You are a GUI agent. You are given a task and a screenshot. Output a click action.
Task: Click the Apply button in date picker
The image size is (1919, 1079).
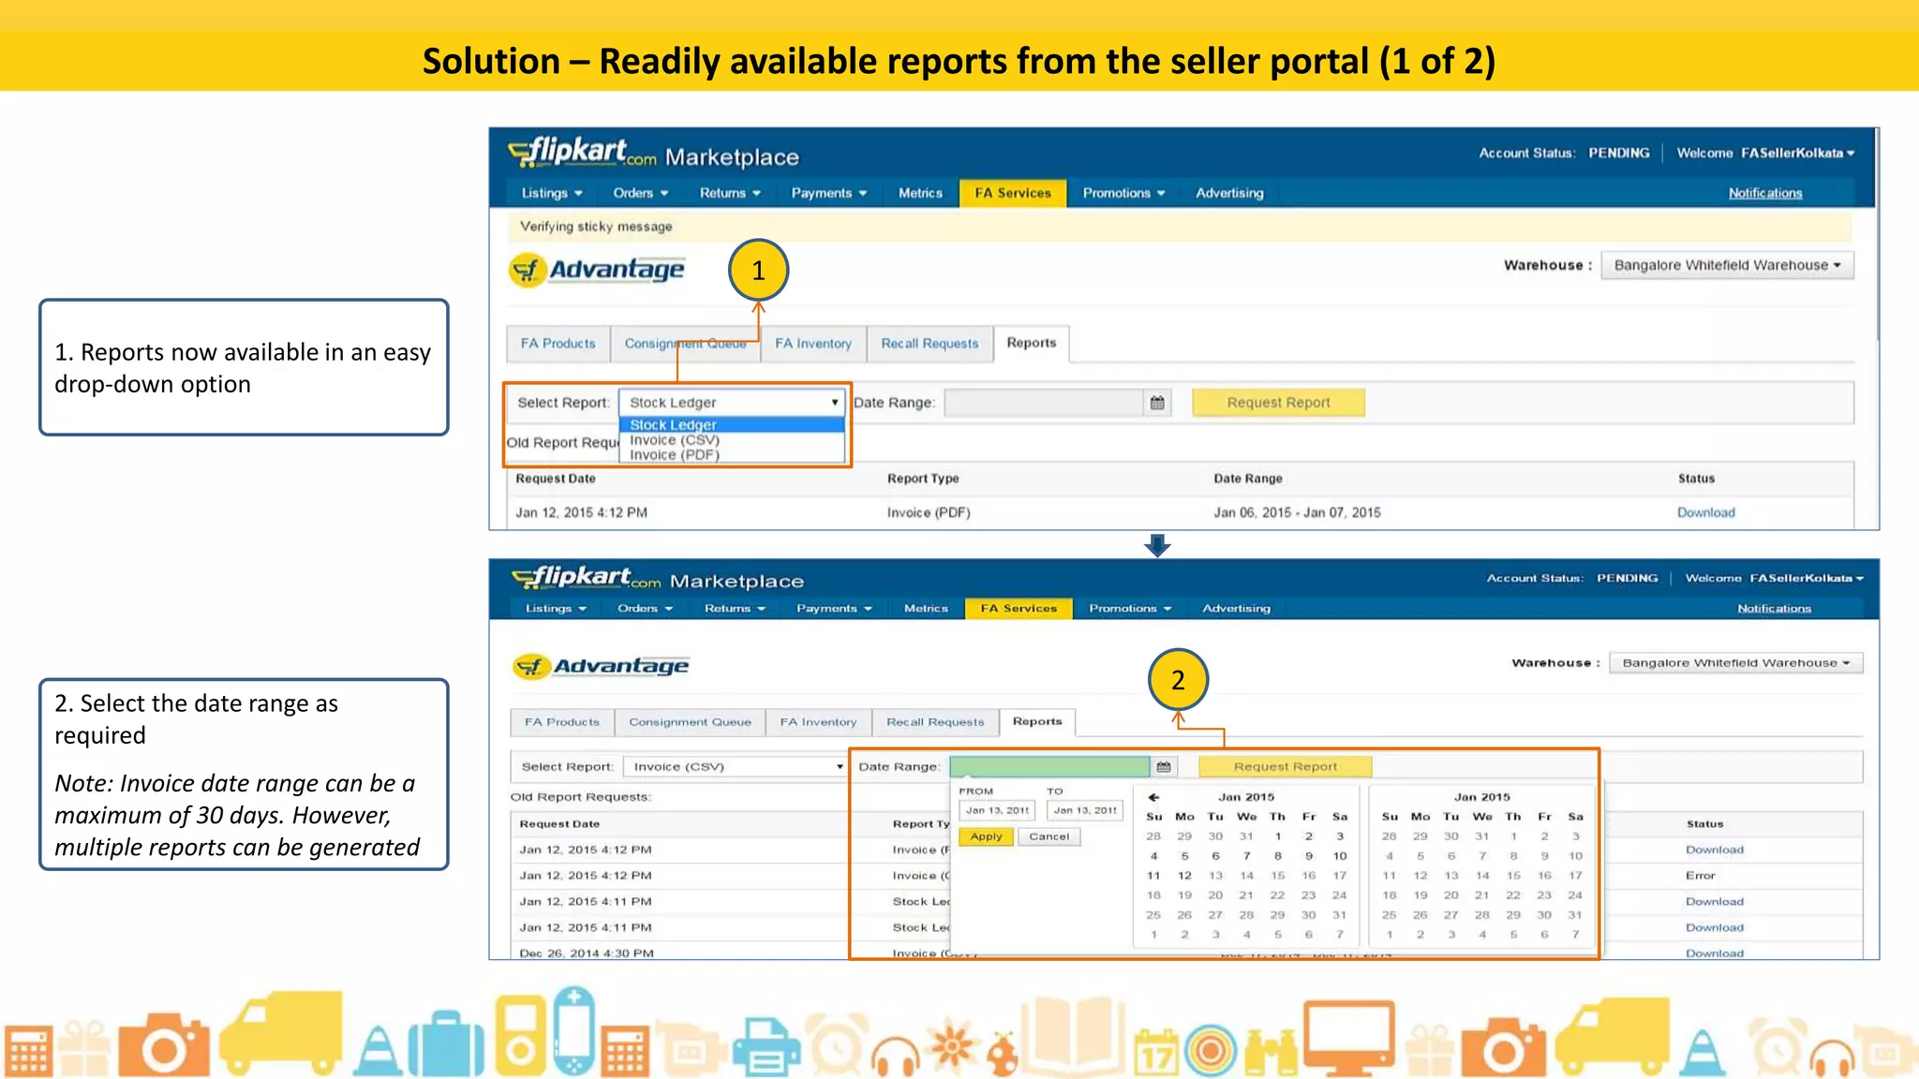[x=986, y=836]
